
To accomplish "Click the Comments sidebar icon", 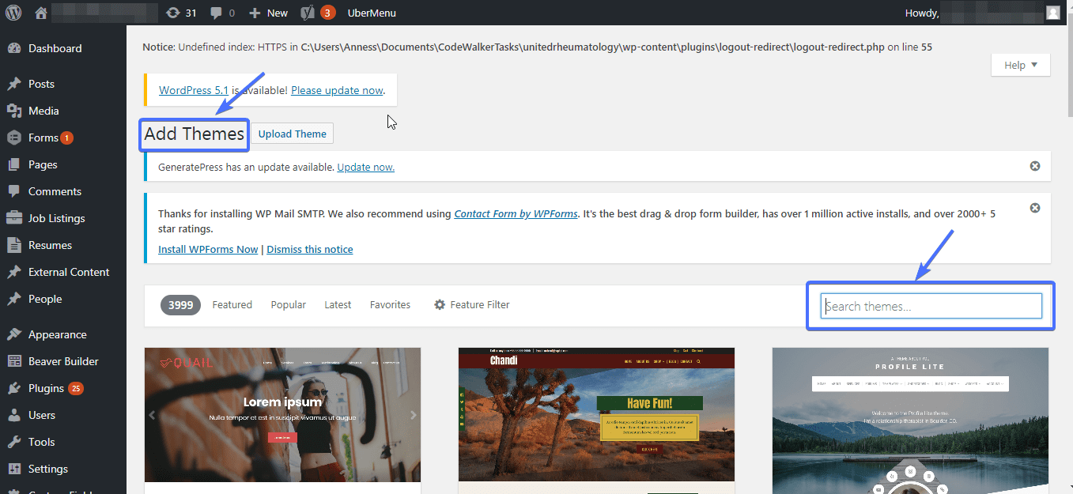I will click(x=14, y=191).
